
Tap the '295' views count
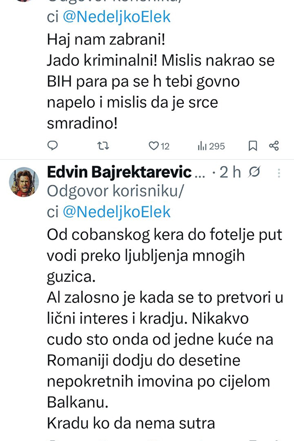click(x=217, y=146)
